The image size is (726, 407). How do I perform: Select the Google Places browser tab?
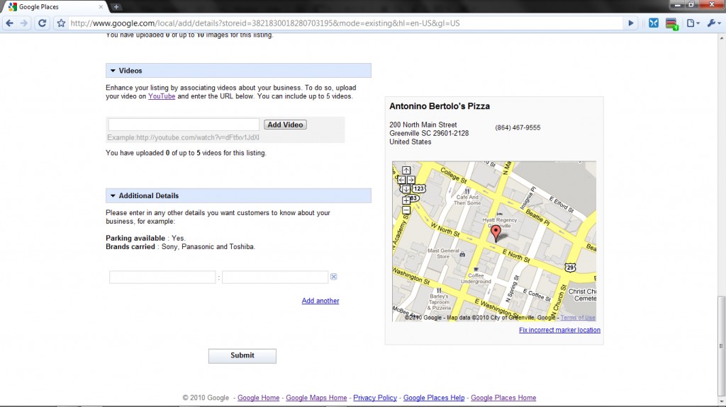tap(54, 7)
